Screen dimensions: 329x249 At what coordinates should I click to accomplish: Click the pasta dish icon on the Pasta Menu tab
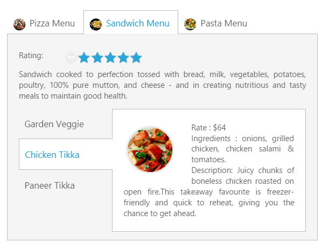(190, 24)
